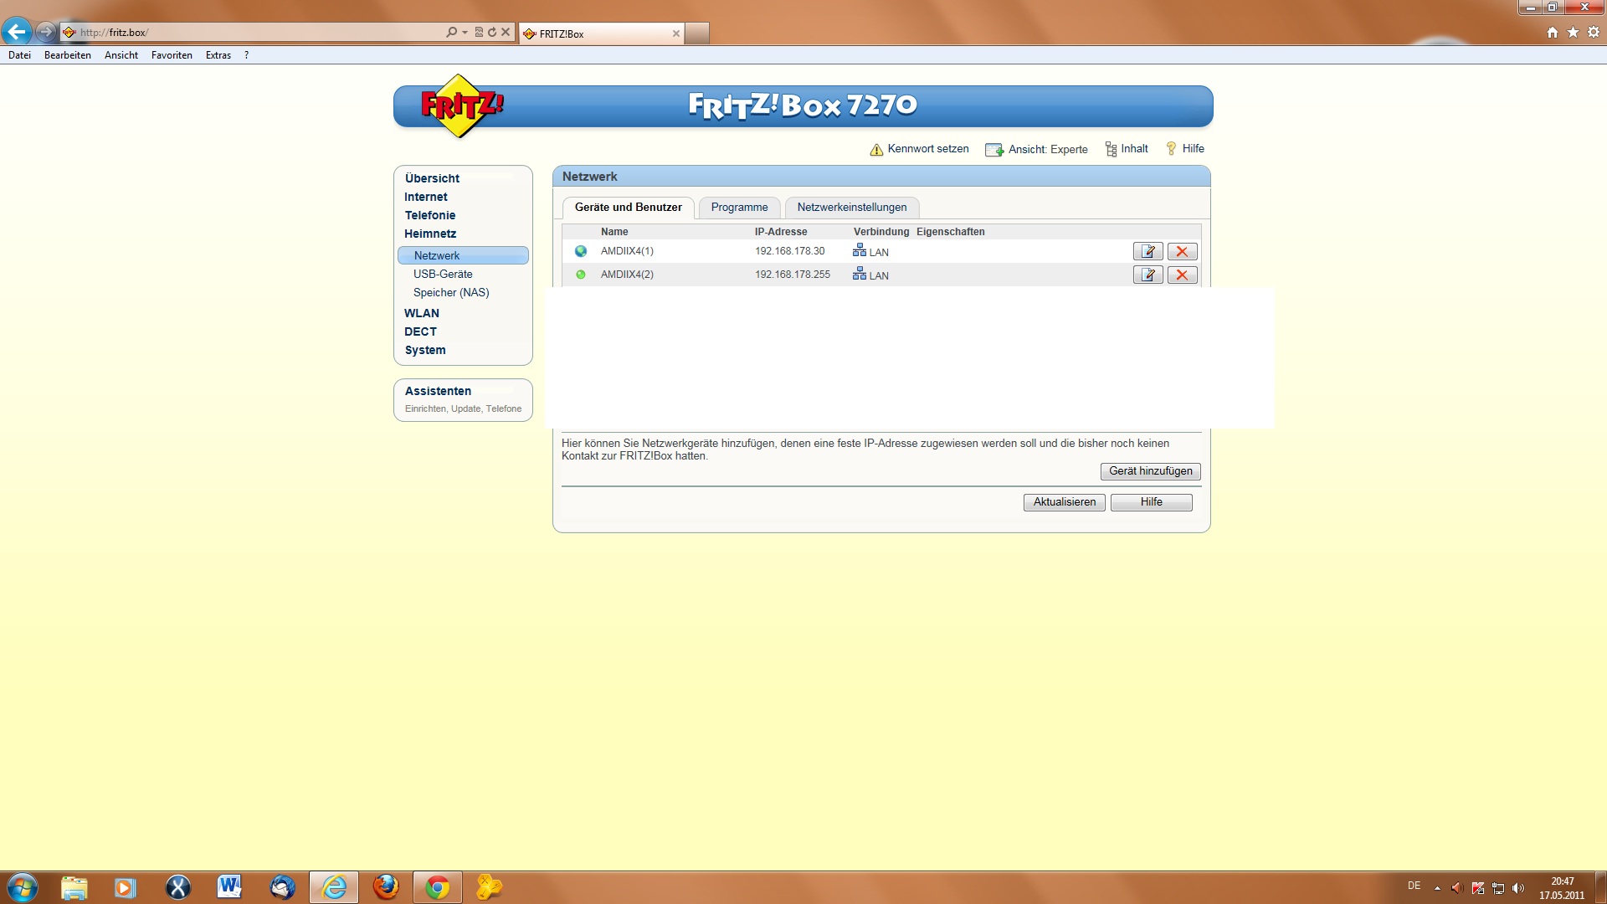Screen dimensions: 1607x904
Task: Click Kennwort setzen warning icon
Action: point(876,150)
